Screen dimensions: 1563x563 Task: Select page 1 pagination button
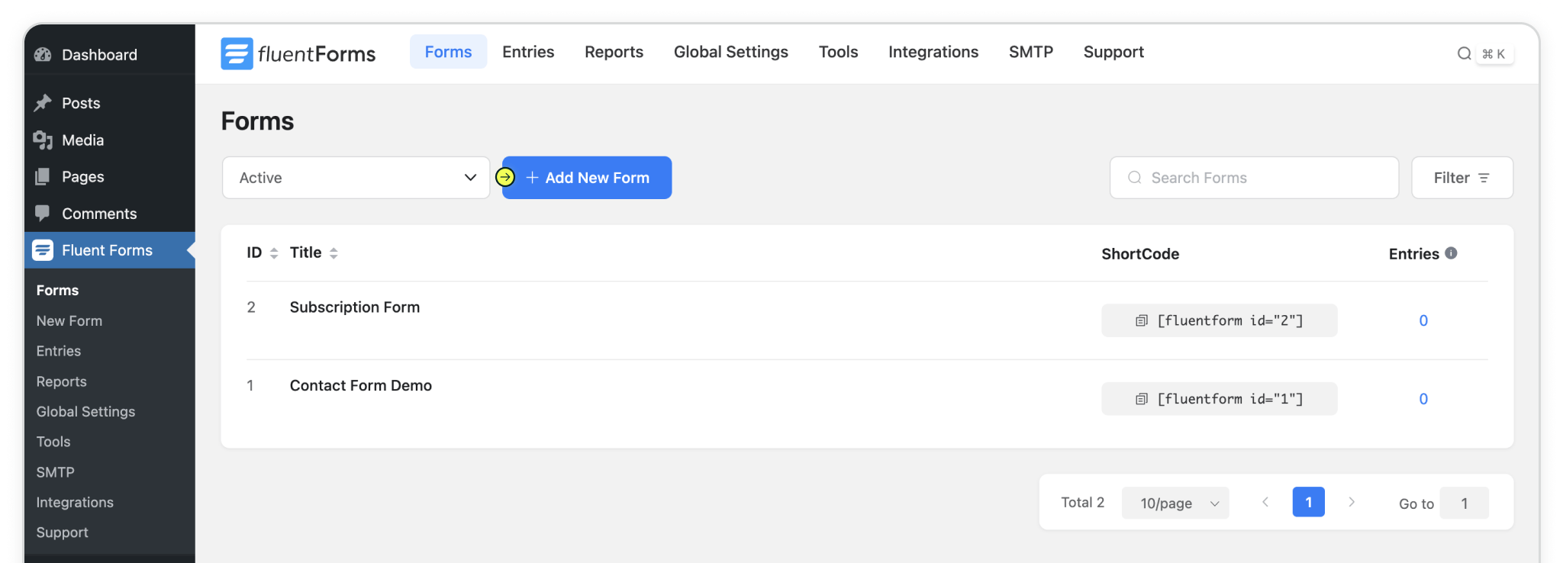(x=1309, y=502)
